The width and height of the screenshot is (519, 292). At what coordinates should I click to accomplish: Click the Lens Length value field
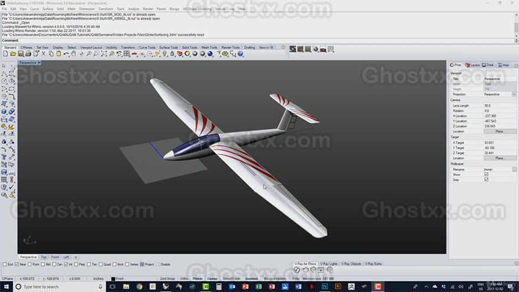tap(500, 106)
